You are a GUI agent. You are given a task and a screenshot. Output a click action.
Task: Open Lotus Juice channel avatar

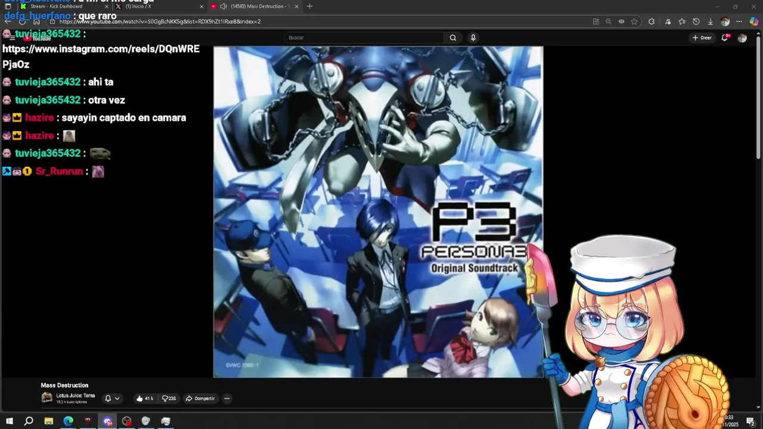click(46, 398)
